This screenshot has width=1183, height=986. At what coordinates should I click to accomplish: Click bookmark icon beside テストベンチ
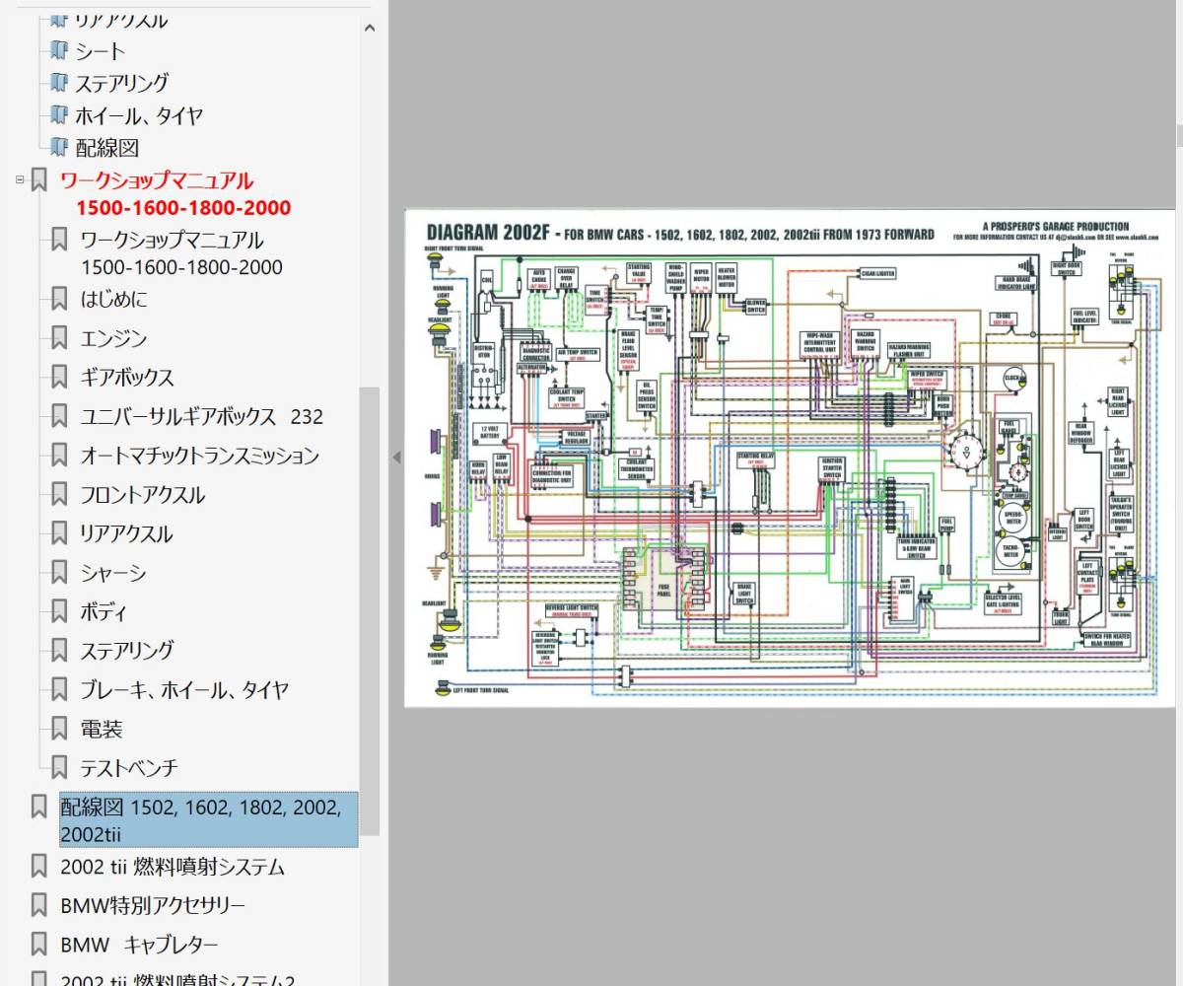click(x=59, y=767)
